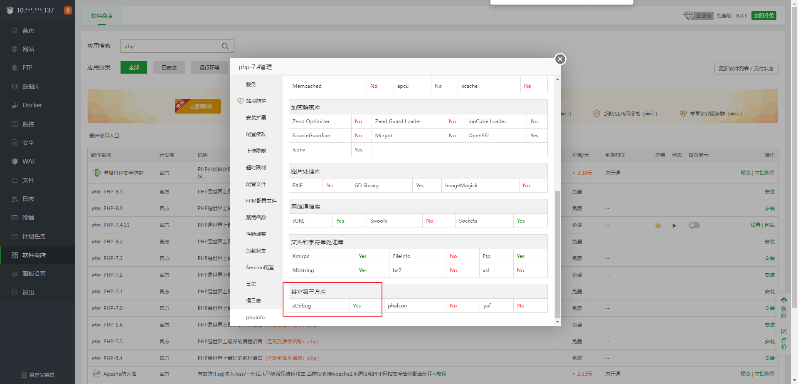Viewport: 798px width, 384px height.
Task: Select 配置修改 in the dialog menu
Action: pos(256,134)
